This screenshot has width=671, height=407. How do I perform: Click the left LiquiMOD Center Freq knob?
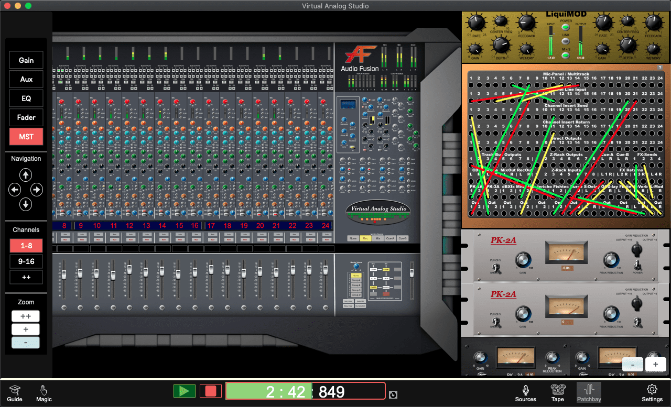pos(501,21)
